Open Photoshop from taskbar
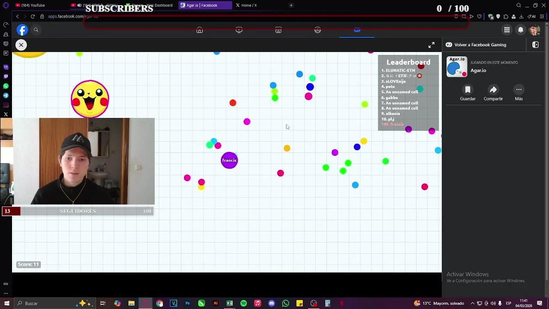This screenshot has width=549, height=309. (x=187, y=303)
